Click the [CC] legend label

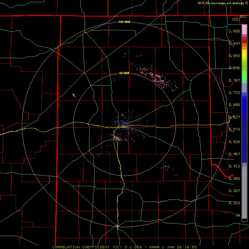(x=236, y=19)
